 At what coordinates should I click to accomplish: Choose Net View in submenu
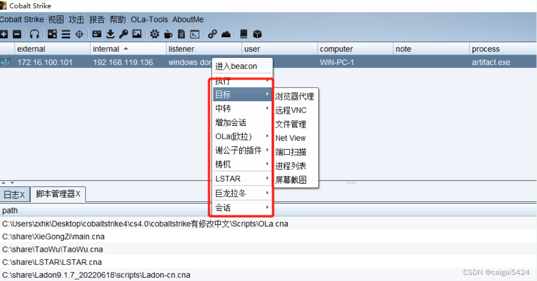pyautogui.click(x=295, y=138)
